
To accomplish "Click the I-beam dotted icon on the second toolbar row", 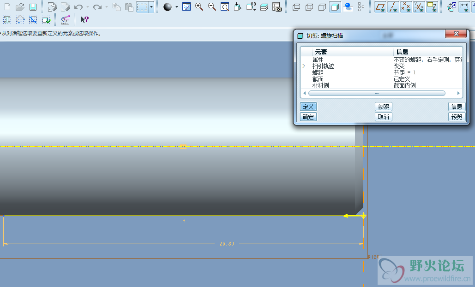I will 7,20.
